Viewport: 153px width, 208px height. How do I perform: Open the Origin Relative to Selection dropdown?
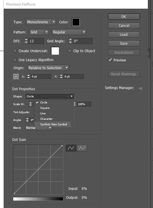48,68
